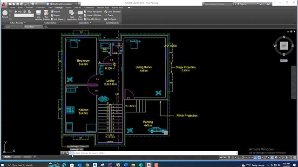Toggle polar tracking in the status bar
298x167 pixels.
coord(243,158)
